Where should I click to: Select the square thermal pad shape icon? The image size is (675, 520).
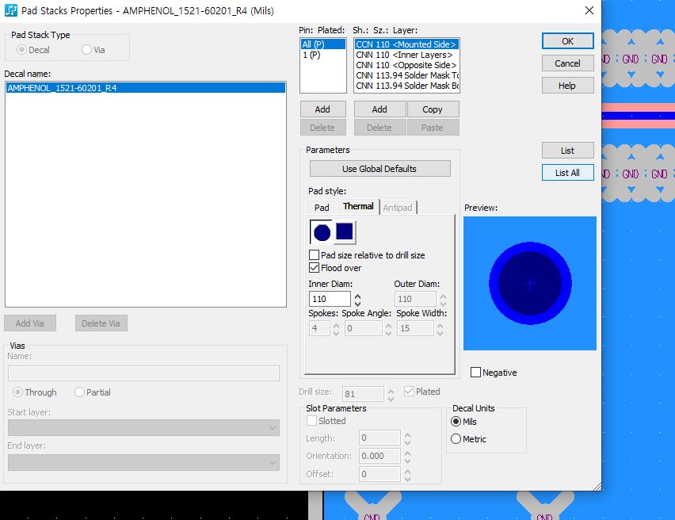point(345,231)
